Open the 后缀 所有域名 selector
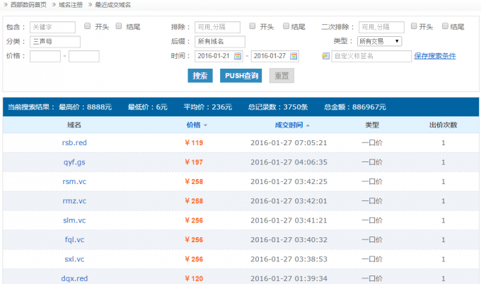Viewport: 481px width, 284px height. pos(216,41)
